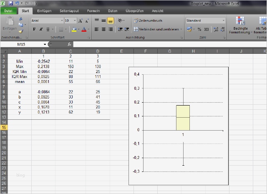Screen dimensions: 267x194
Task: Click the Zeilenumbruch button
Action: (x=148, y=20)
